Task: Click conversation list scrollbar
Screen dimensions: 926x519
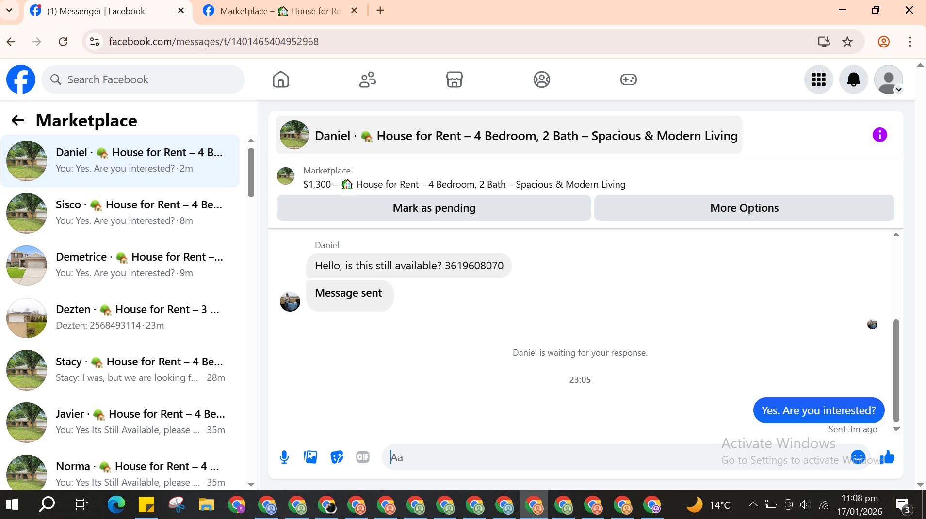Action: [x=251, y=172]
